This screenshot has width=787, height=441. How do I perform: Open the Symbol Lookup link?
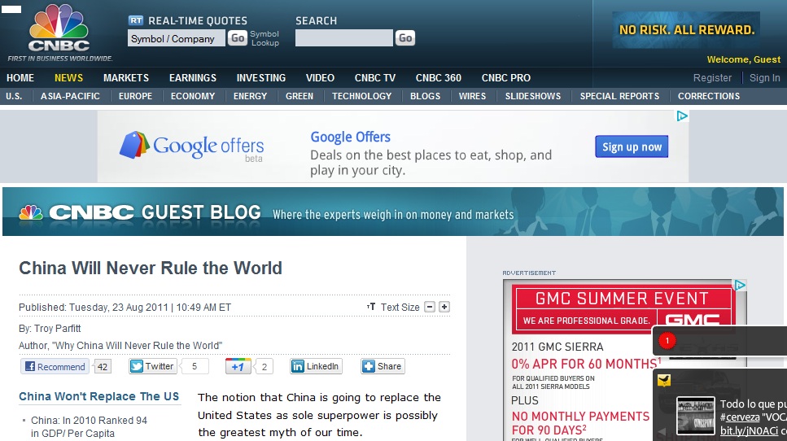265,38
